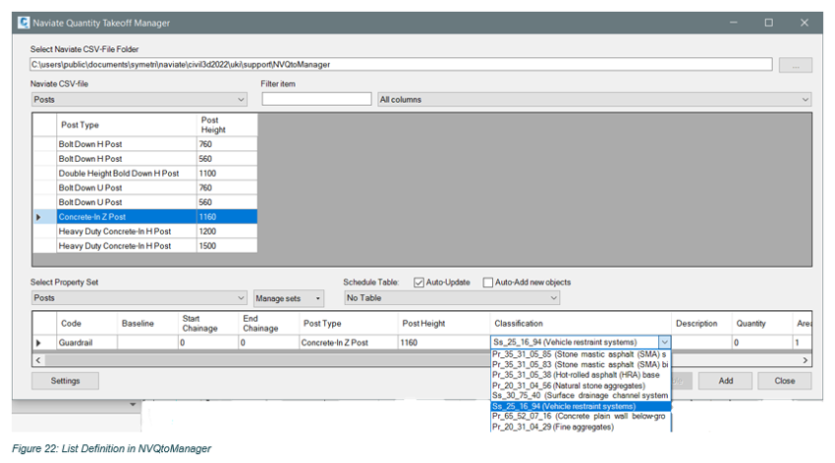Select Heavy Duty Concrete-In H Post 1500 row
The image size is (835, 463).
tap(144, 245)
